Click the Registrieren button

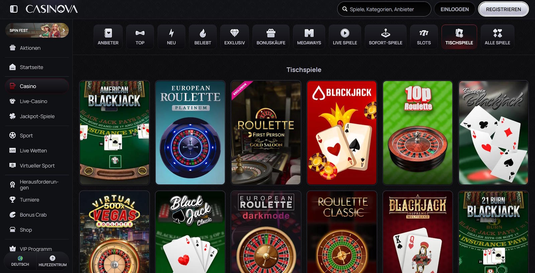coord(504,9)
